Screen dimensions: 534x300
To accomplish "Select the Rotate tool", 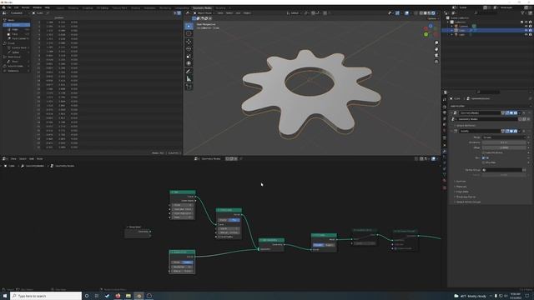I will tap(189, 48).
